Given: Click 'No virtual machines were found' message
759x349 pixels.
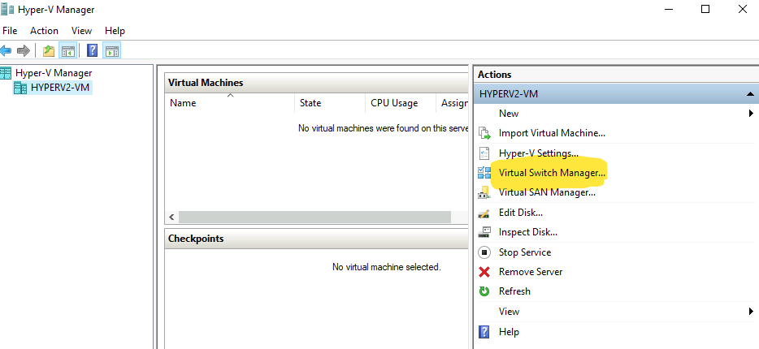Looking at the screenshot, I should [384, 128].
